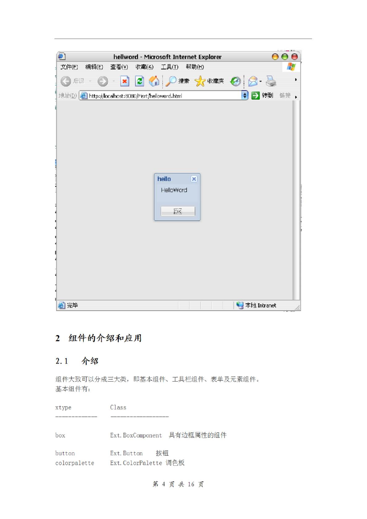This screenshot has width=367, height=519.
Task: Click the heading 组件的介绍和应用
Action: 105,338
